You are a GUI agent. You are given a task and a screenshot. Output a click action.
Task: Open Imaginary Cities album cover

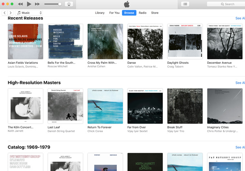[x=225, y=106]
